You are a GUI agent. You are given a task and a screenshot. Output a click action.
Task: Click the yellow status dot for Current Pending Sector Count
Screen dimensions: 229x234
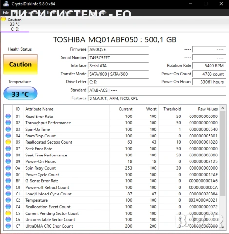pos(8,213)
